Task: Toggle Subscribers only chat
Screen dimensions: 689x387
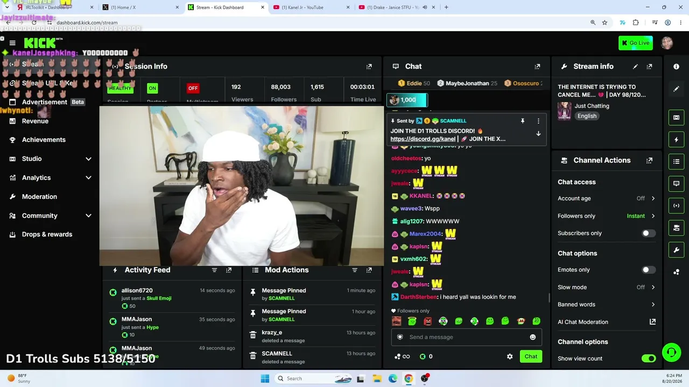Action: coord(649,233)
